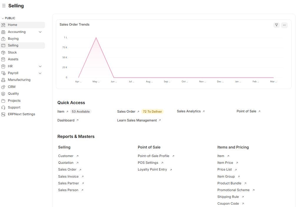296x207 pixels.
Task: Click the Stock workspace icon
Action: click(4, 52)
